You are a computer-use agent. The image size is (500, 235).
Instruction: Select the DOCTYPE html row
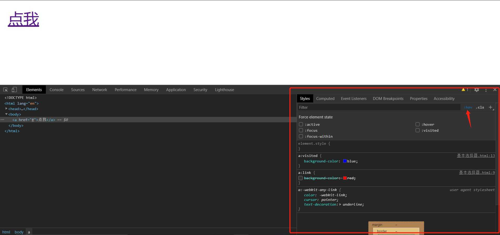[x=21, y=98]
